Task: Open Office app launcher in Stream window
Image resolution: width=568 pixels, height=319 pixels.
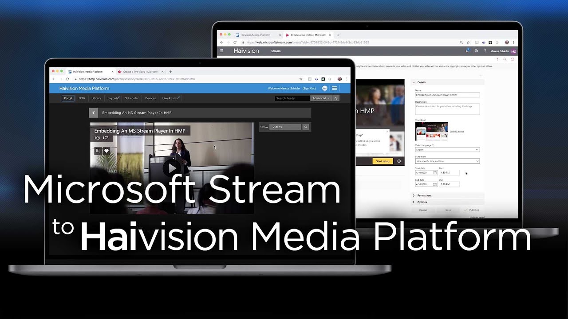Action: click(221, 51)
